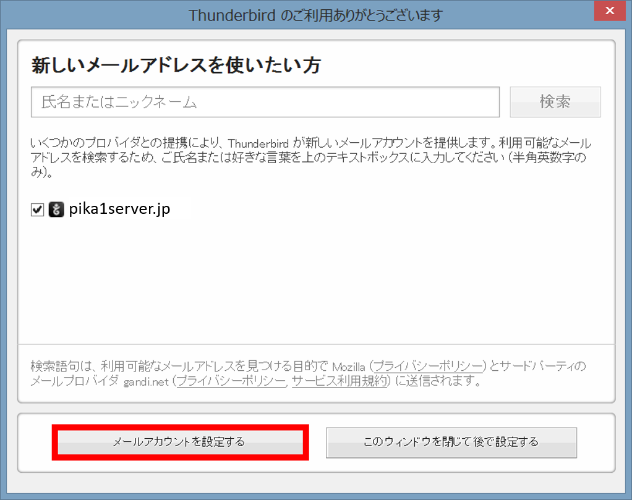Click このウィンドウを閉じて後で設定する button
The image size is (632, 500).
pyautogui.click(x=451, y=443)
